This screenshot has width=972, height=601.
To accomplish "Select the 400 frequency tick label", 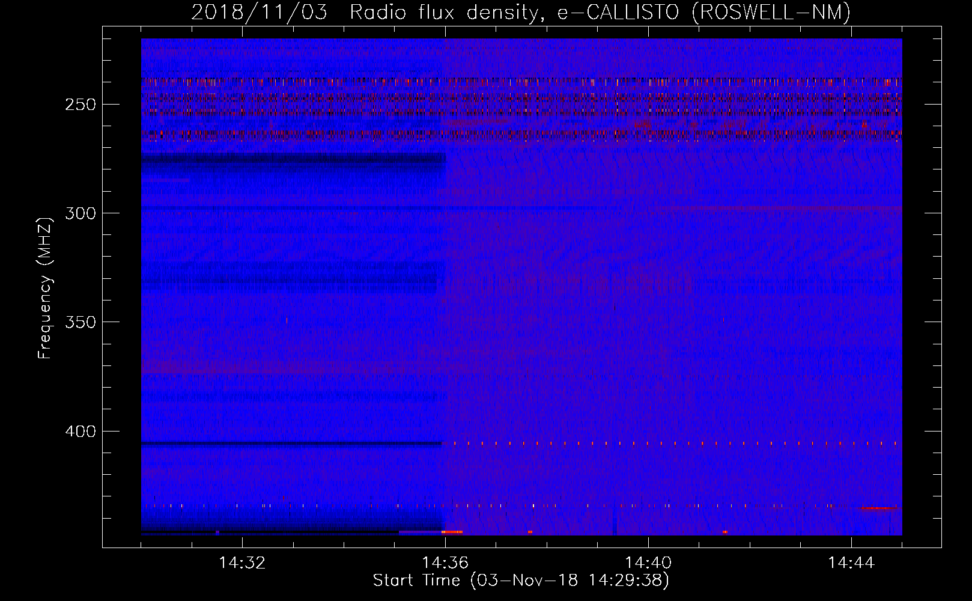I will coord(80,432).
